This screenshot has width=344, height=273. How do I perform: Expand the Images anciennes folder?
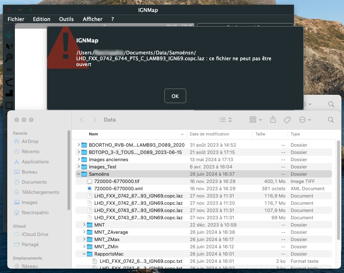pyautogui.click(x=79, y=159)
